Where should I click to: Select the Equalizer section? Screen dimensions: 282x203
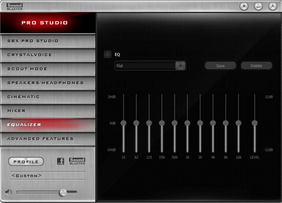pyautogui.click(x=48, y=125)
